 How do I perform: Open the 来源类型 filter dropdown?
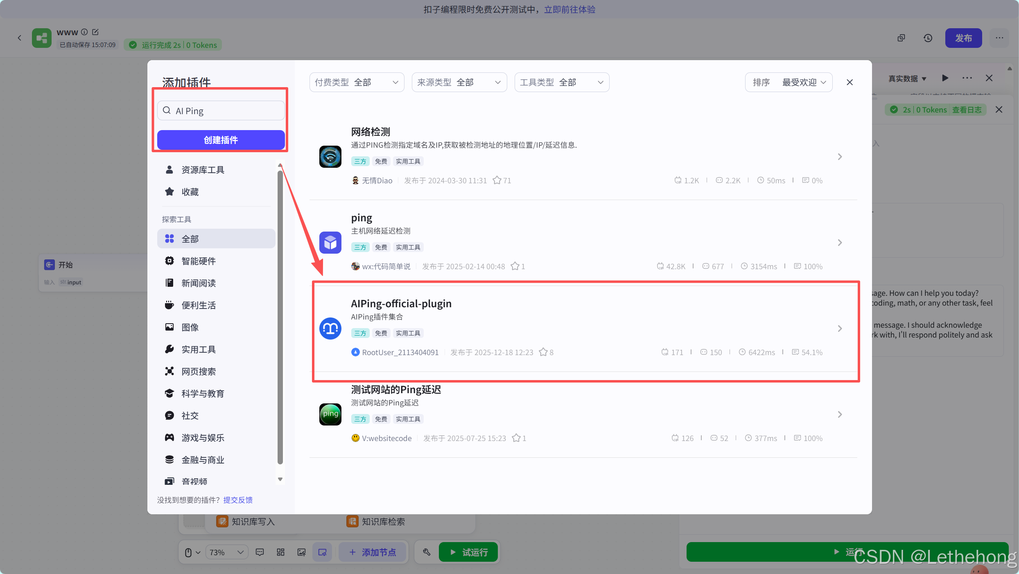tap(459, 82)
